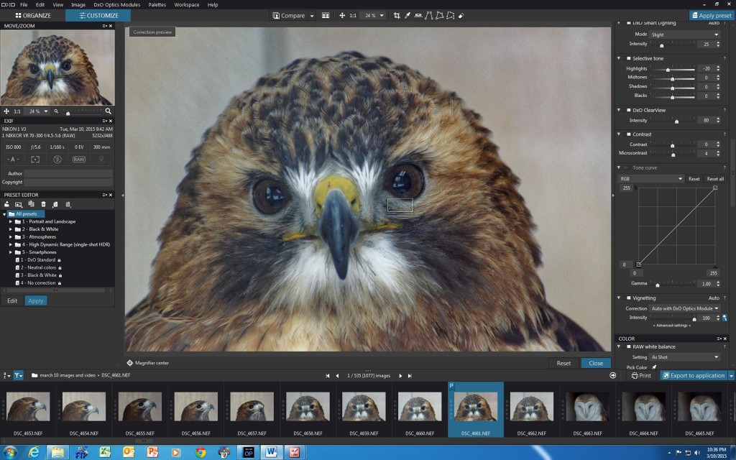
Task: Click Export to application button
Action: (x=694, y=375)
